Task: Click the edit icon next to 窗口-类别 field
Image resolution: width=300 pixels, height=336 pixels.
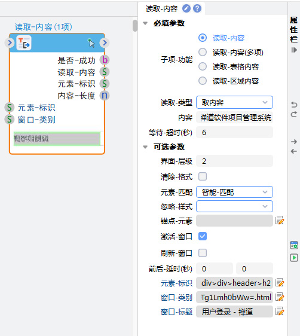Action: pos(280,297)
